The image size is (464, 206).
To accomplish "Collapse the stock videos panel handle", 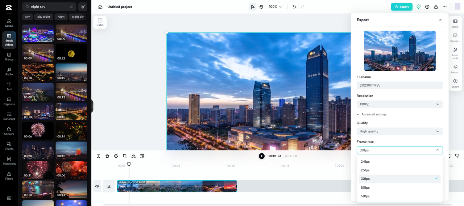I will [92, 106].
